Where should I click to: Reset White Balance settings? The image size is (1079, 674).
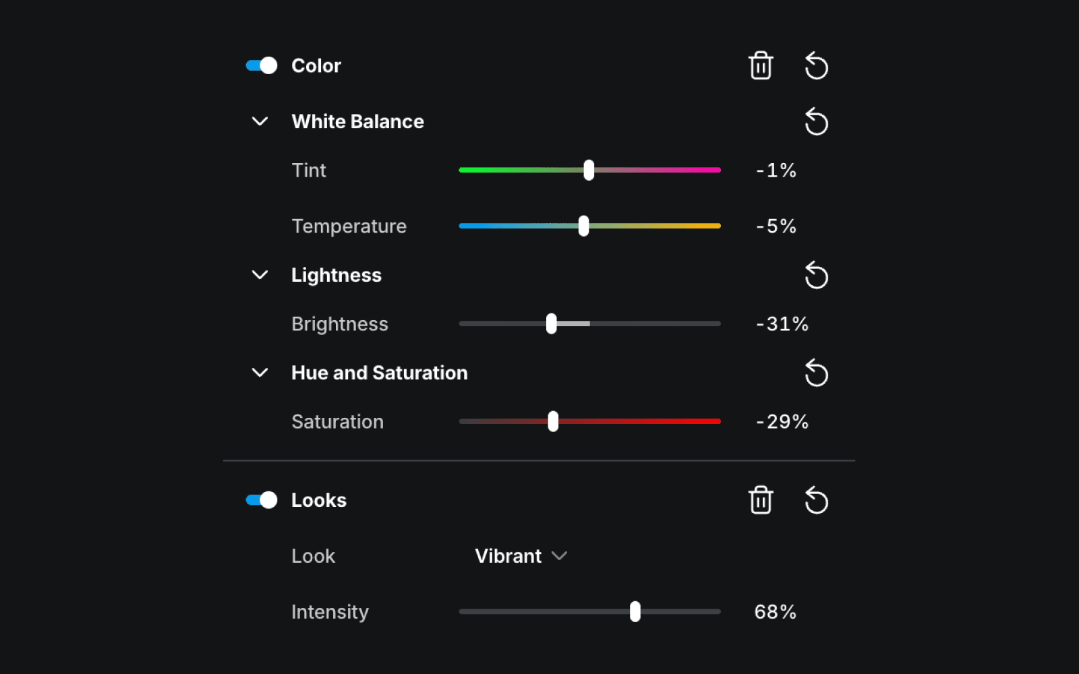816,121
